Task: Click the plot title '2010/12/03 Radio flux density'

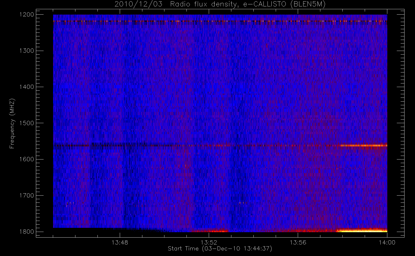Action: (176, 4)
